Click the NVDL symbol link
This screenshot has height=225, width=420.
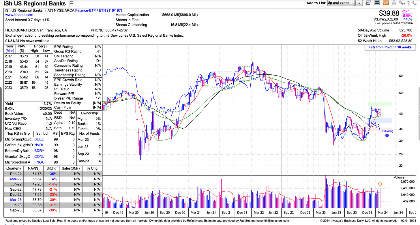pyautogui.click(x=39, y=145)
